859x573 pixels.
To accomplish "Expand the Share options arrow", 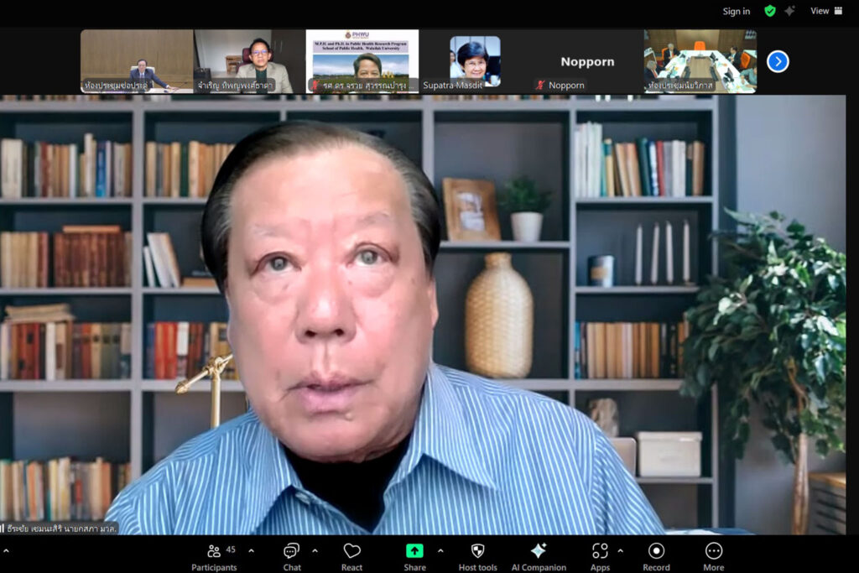I will 440,551.
